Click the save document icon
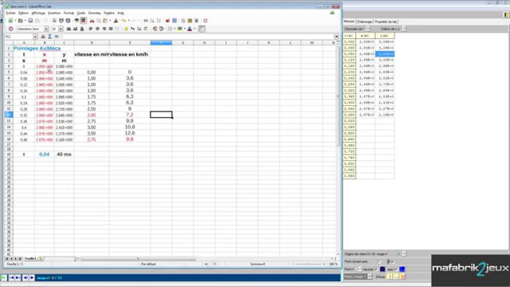Screen dimensions: 510x287 tap(31, 21)
